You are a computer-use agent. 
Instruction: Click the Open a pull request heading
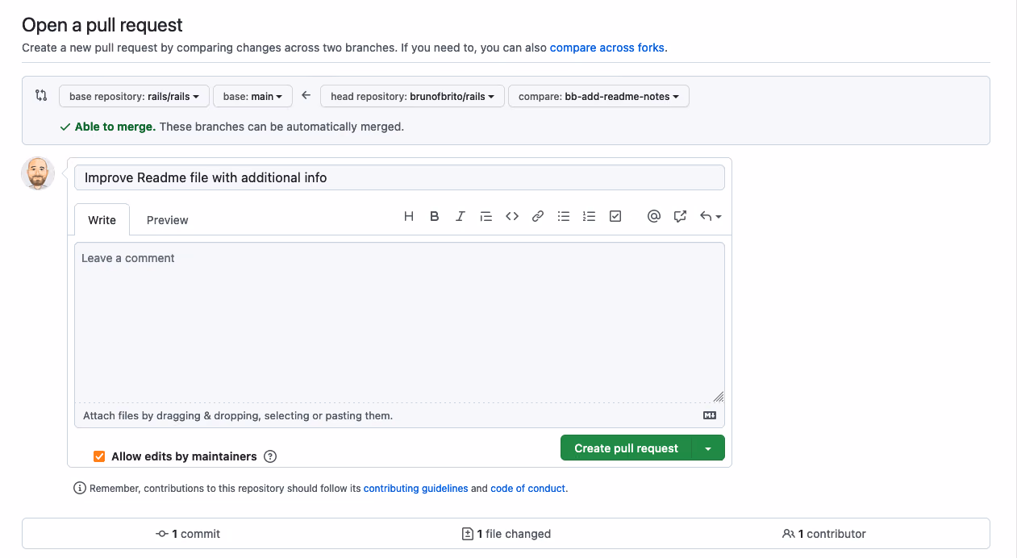pyautogui.click(x=102, y=25)
